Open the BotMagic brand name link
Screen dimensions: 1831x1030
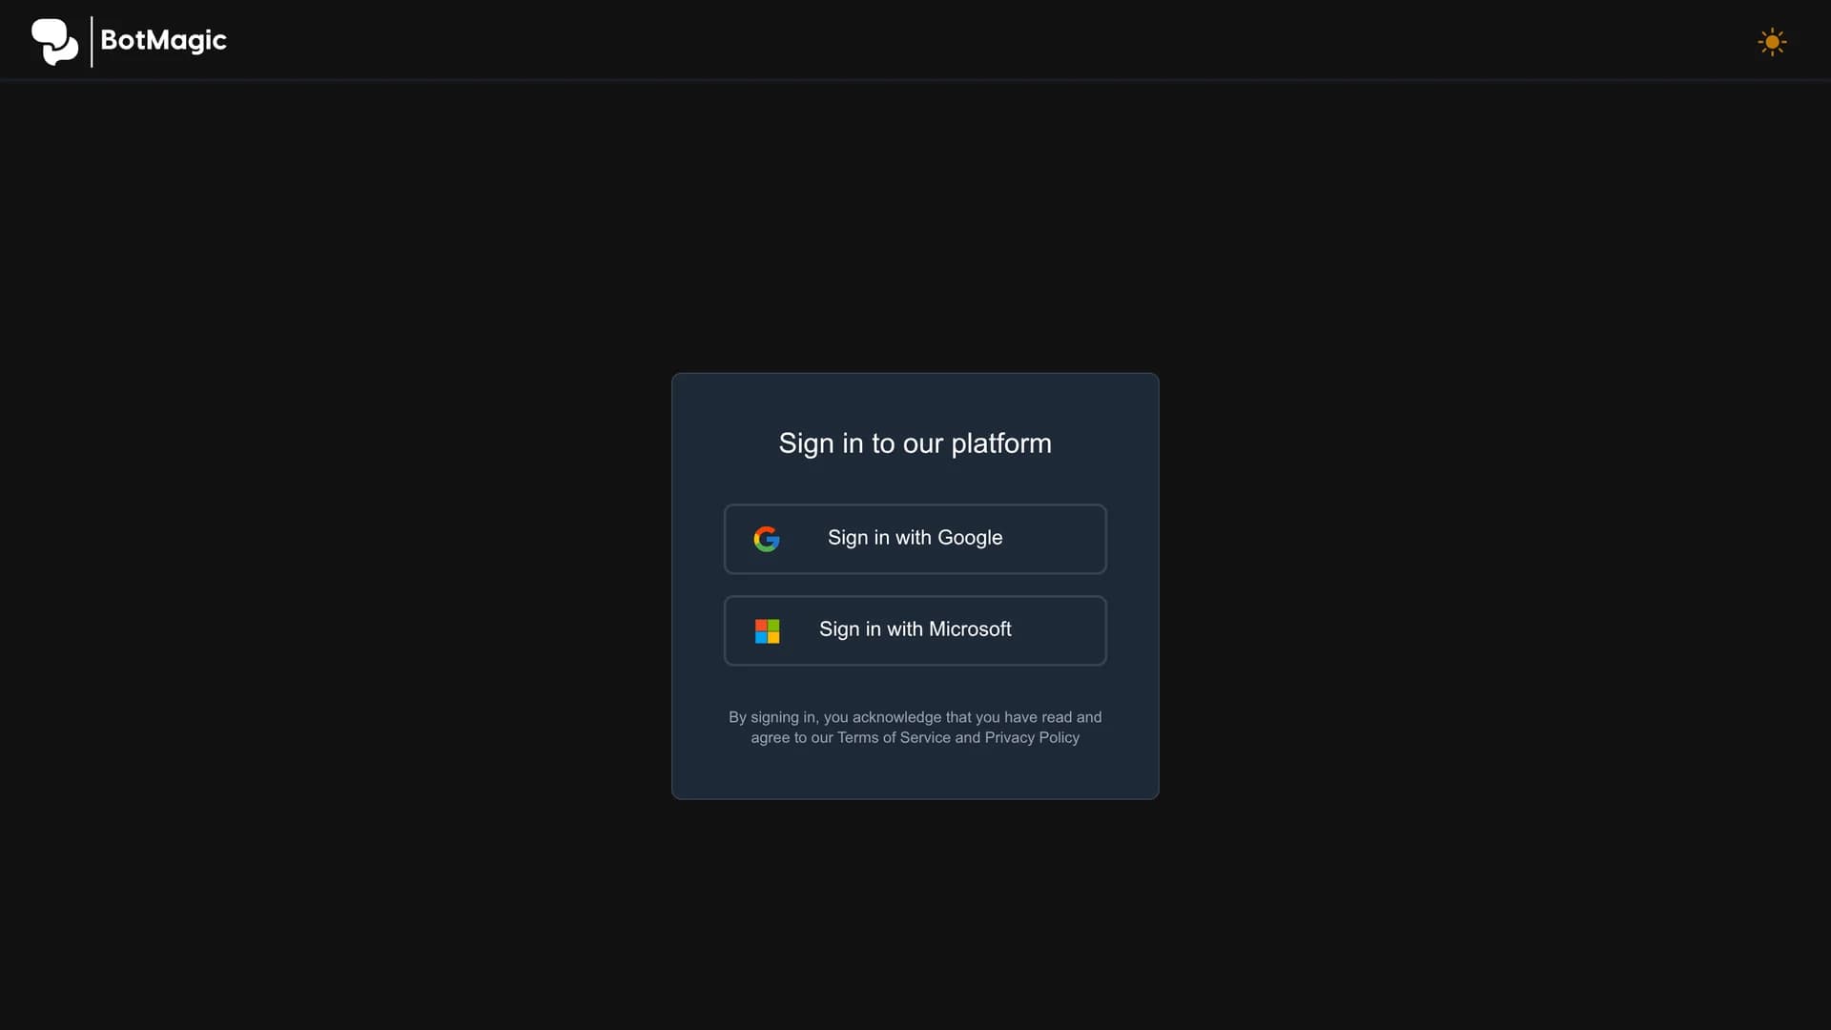[x=163, y=40]
